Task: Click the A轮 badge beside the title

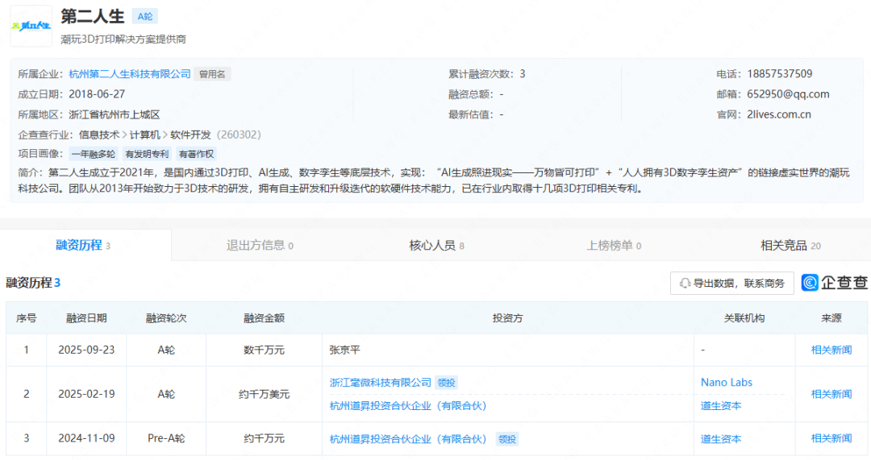Action: (144, 16)
